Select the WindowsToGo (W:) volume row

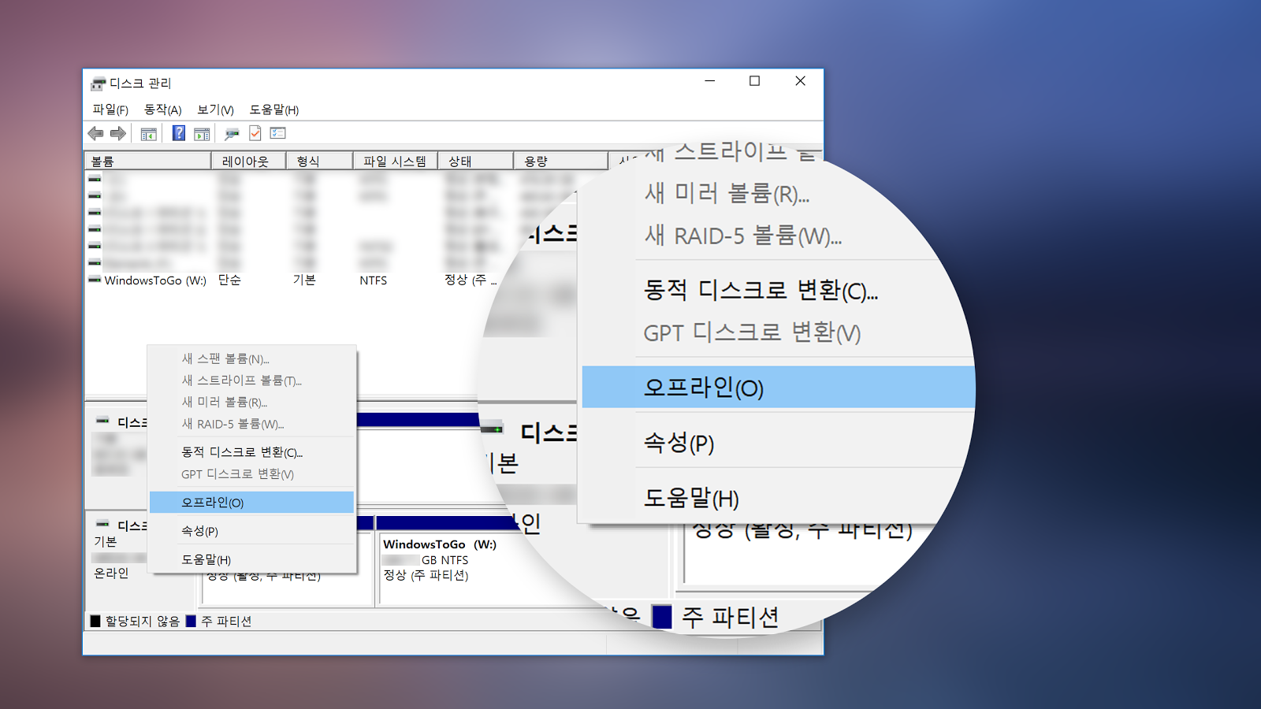coord(156,280)
